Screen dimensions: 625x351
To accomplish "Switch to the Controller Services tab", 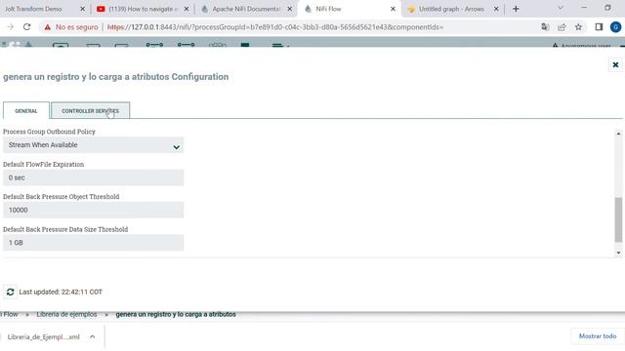I will (91, 110).
